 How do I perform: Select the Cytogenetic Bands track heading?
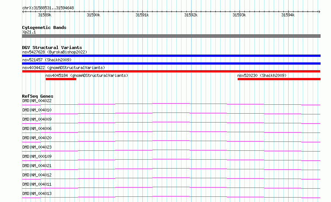[x=44, y=27]
